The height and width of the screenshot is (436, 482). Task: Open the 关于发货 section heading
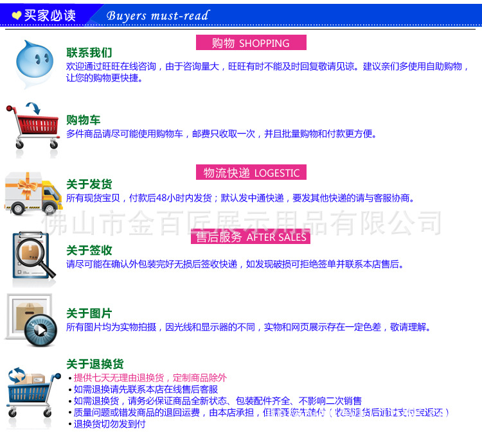(89, 184)
